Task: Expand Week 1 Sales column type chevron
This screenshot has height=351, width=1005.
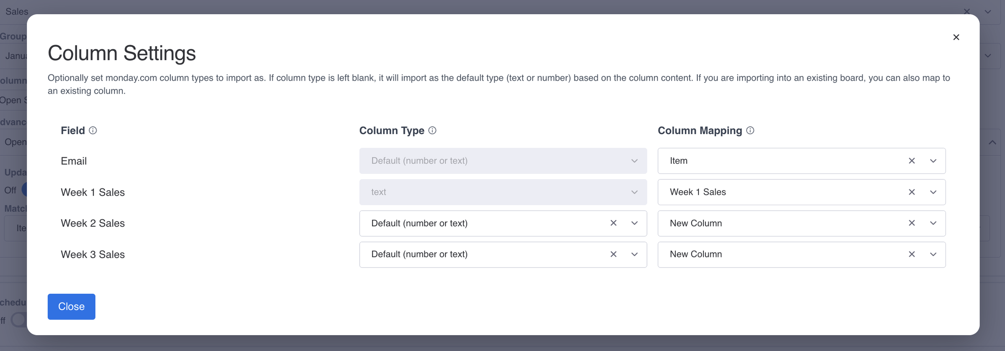Action: pos(634,192)
